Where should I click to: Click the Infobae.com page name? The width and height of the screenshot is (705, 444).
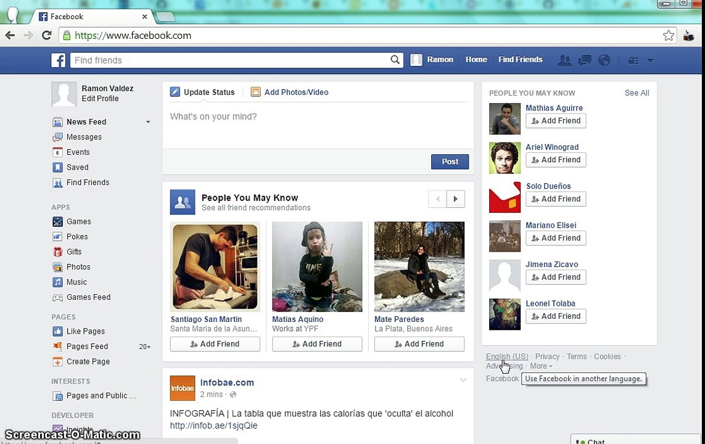pos(227,382)
